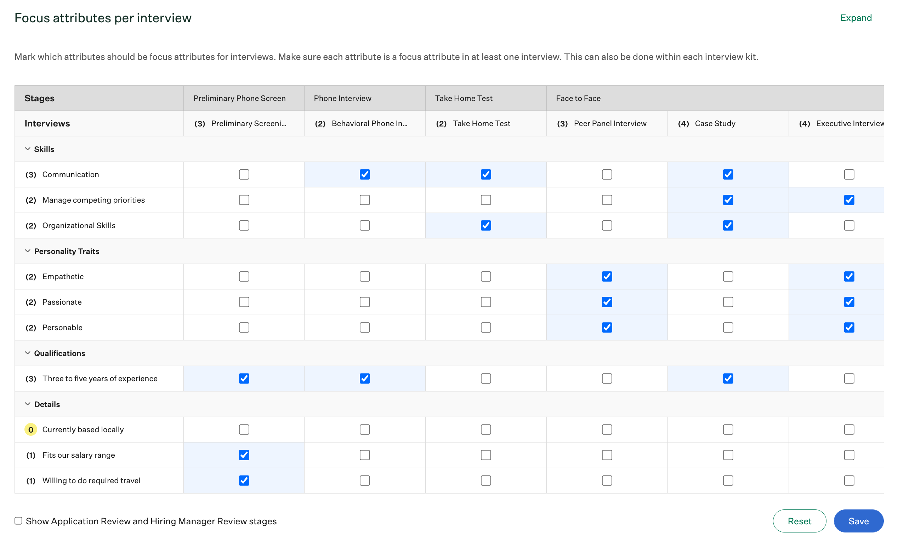Viewport: 898px width, 547px height.
Task: Click the yellow zero badge next to Currently based locally
Action: point(30,429)
